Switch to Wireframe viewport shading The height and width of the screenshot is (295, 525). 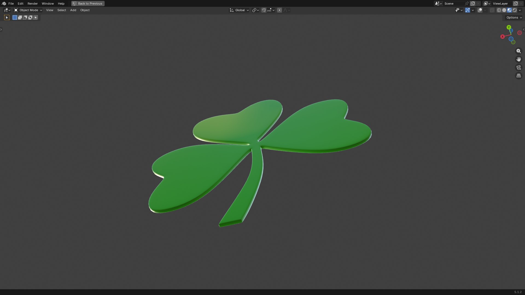499,10
